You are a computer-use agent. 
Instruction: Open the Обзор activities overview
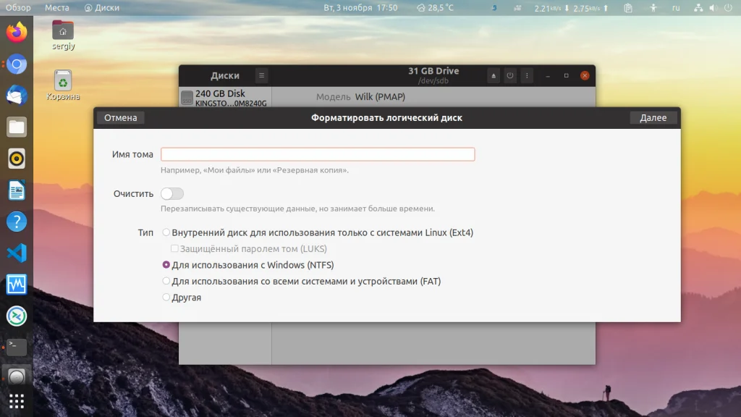tap(18, 8)
